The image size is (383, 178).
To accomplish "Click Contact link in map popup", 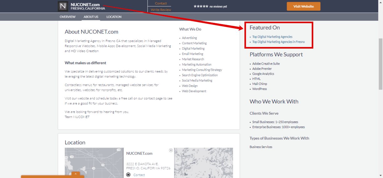I will pos(139,175).
